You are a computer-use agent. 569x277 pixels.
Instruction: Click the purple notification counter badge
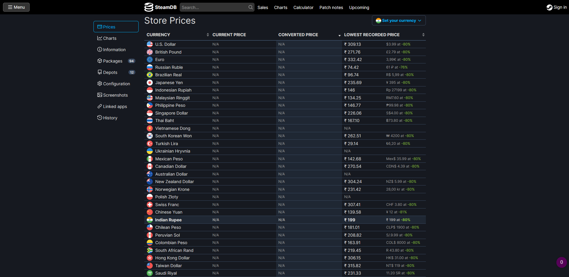561,262
